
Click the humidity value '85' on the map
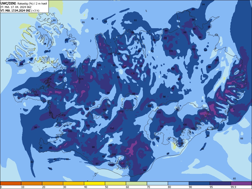click(x=234, y=179)
